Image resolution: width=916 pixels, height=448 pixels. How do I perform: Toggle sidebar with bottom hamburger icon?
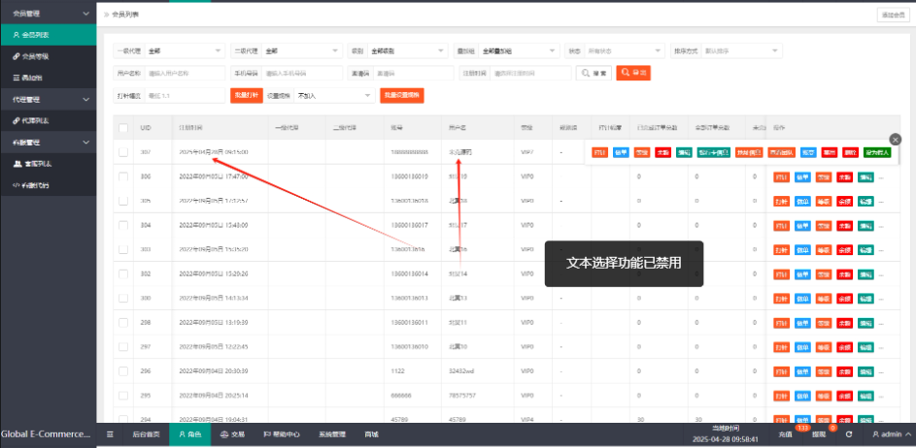(x=111, y=434)
